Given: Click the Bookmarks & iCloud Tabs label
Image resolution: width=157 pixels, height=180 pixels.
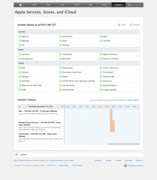Looking at the screenshot, I should click(x=32, y=85).
